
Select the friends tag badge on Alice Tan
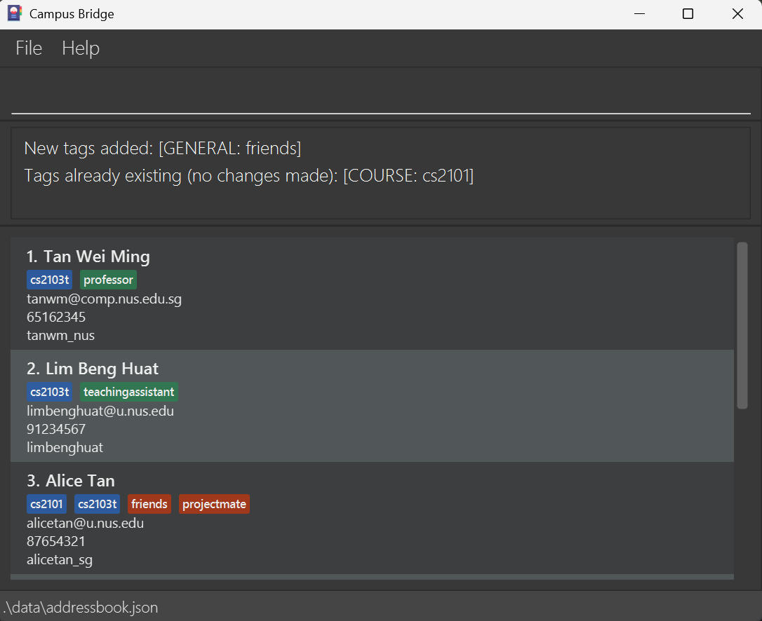[149, 503]
